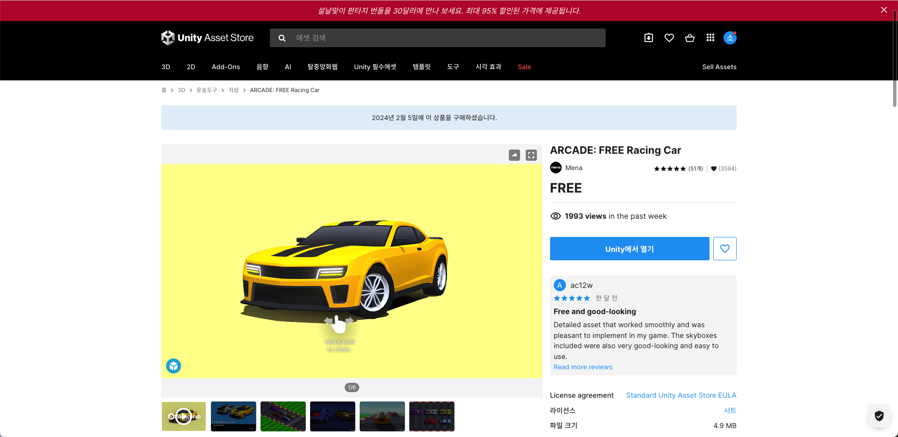Click Read more reviews link
Image resolution: width=898 pixels, height=437 pixels.
click(583, 367)
